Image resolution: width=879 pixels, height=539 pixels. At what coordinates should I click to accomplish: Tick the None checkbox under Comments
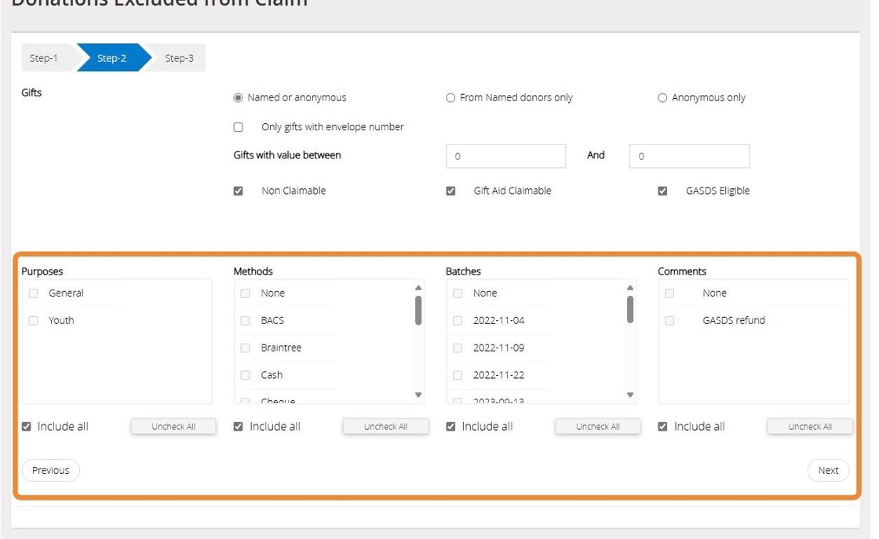pos(669,293)
